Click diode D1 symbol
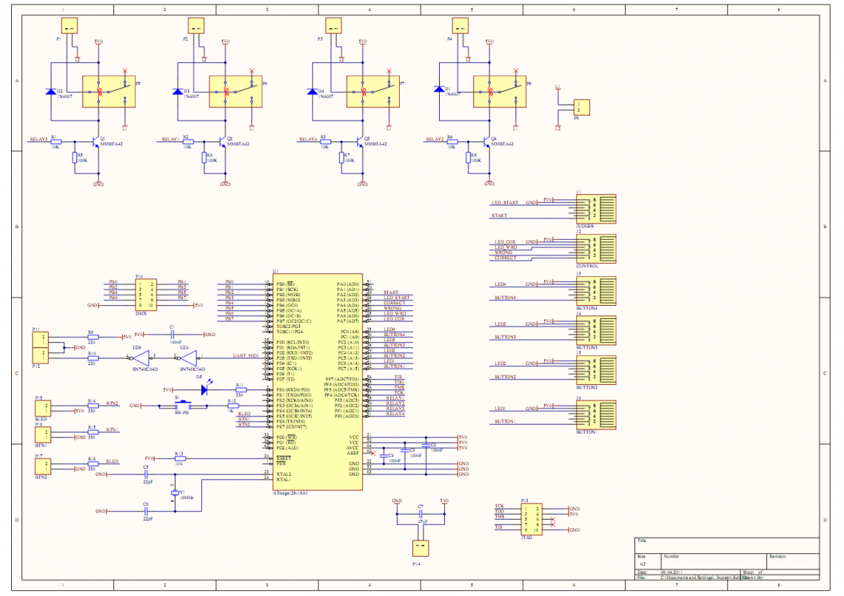Image resolution: width=844 pixels, height=596 pixels. coord(439,89)
